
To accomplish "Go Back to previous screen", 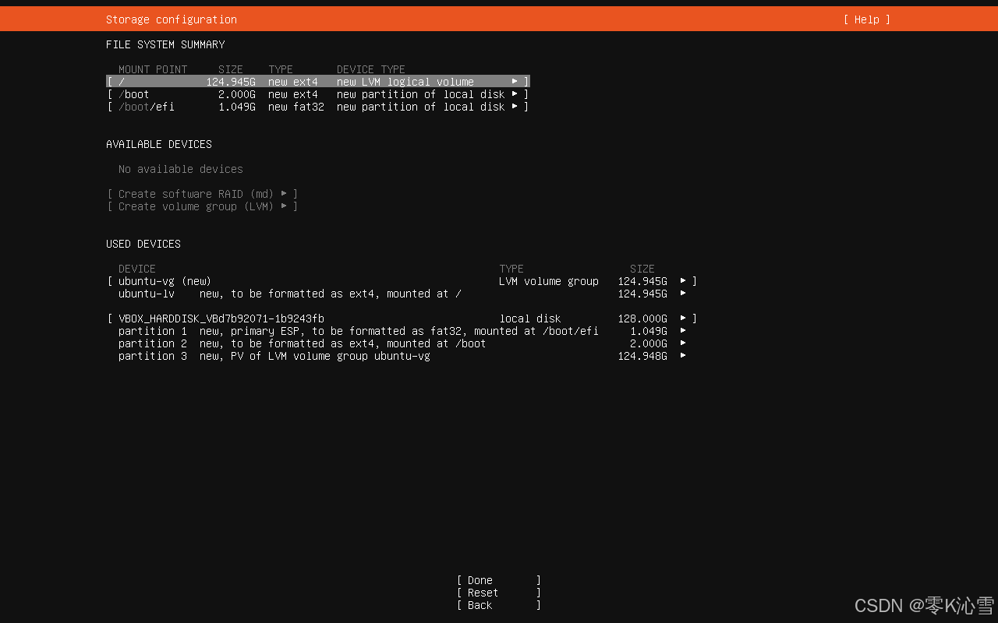I will pos(499,605).
